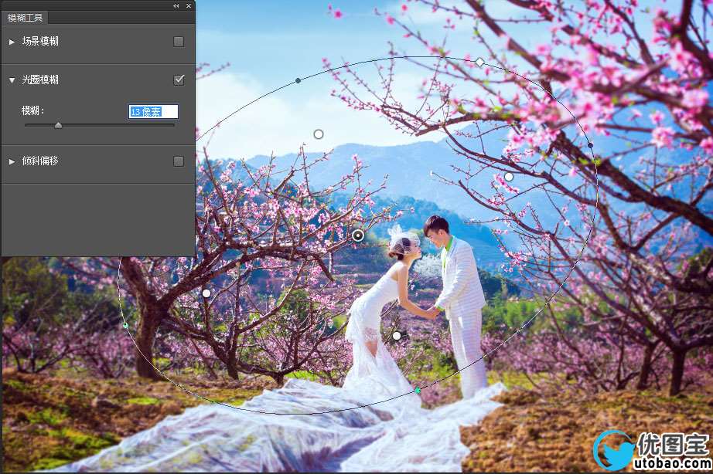Click the 场景模糊 label
The width and height of the screenshot is (713, 474).
click(40, 42)
